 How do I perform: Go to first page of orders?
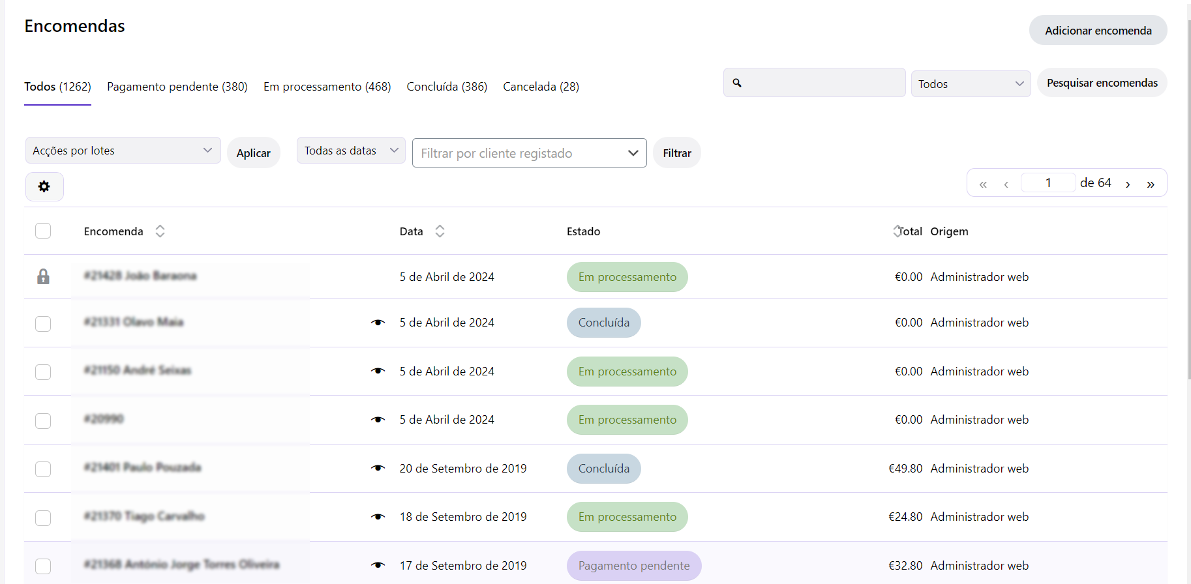[983, 184]
